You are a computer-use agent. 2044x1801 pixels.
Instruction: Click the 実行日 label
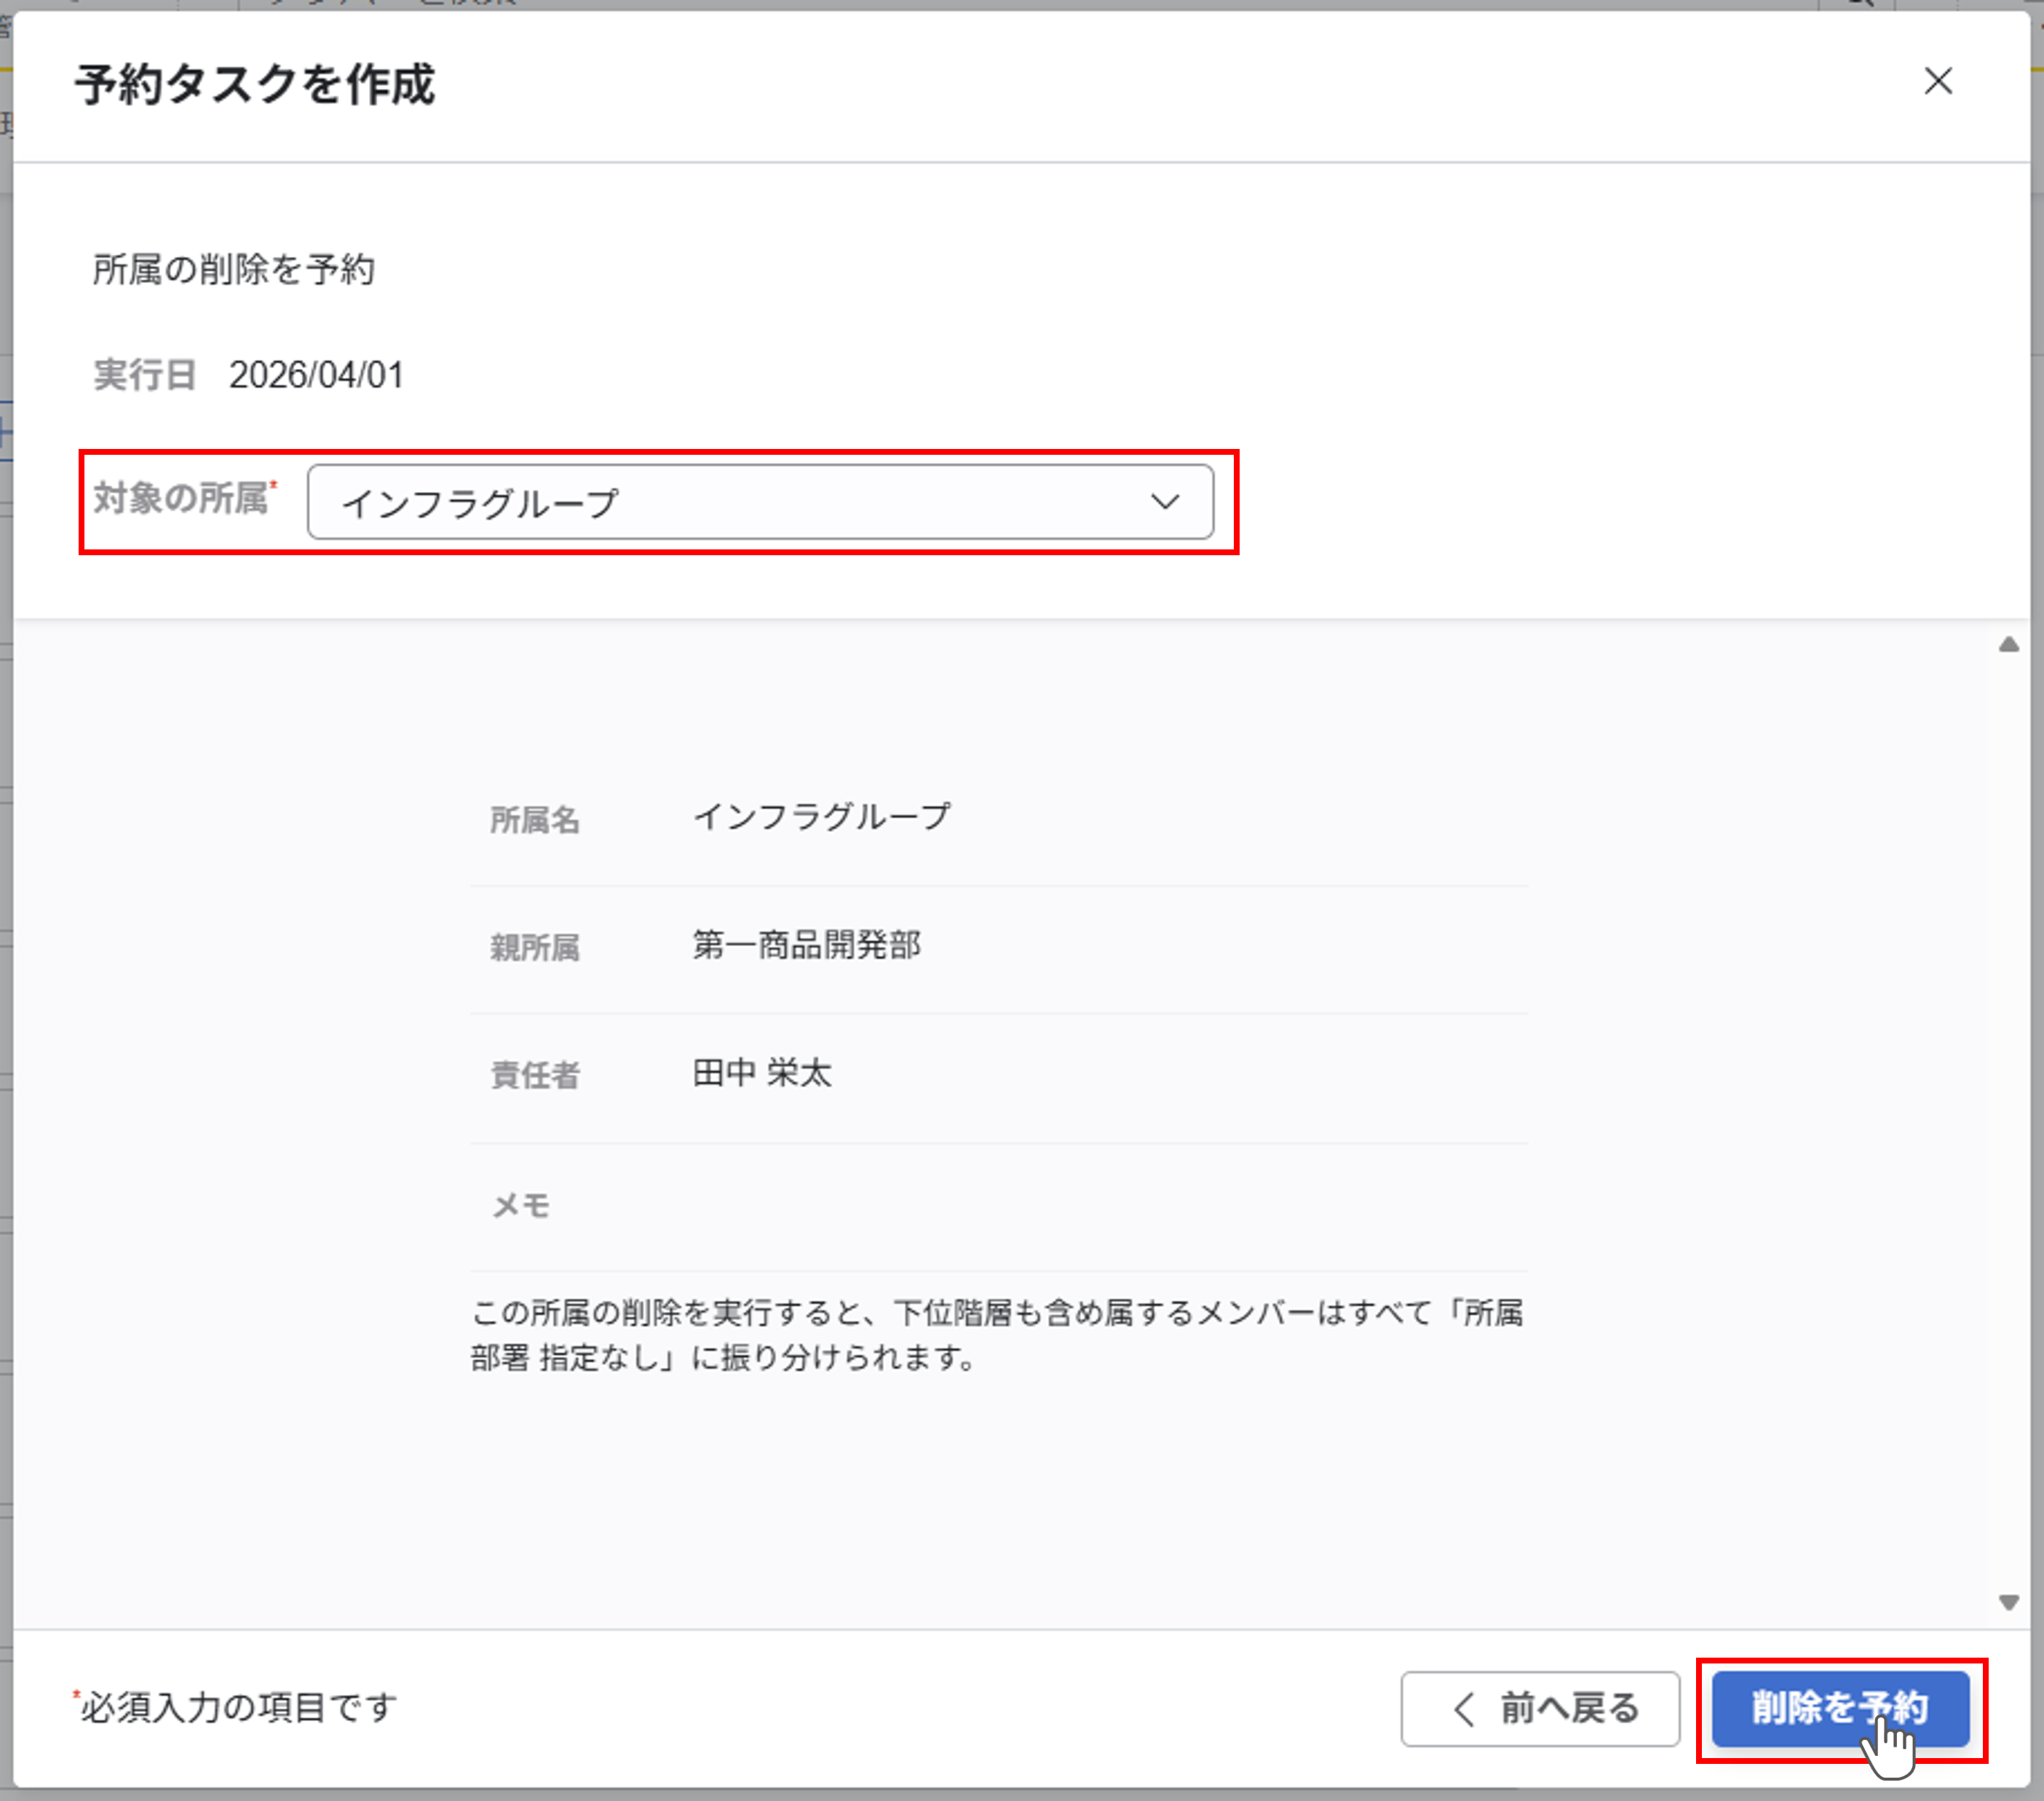coord(144,375)
